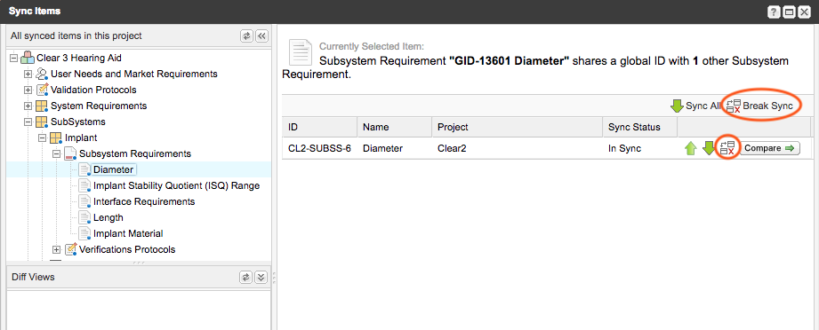Select the Interface Requirements tree item
Viewport: 819px width, 330px height.
[144, 201]
